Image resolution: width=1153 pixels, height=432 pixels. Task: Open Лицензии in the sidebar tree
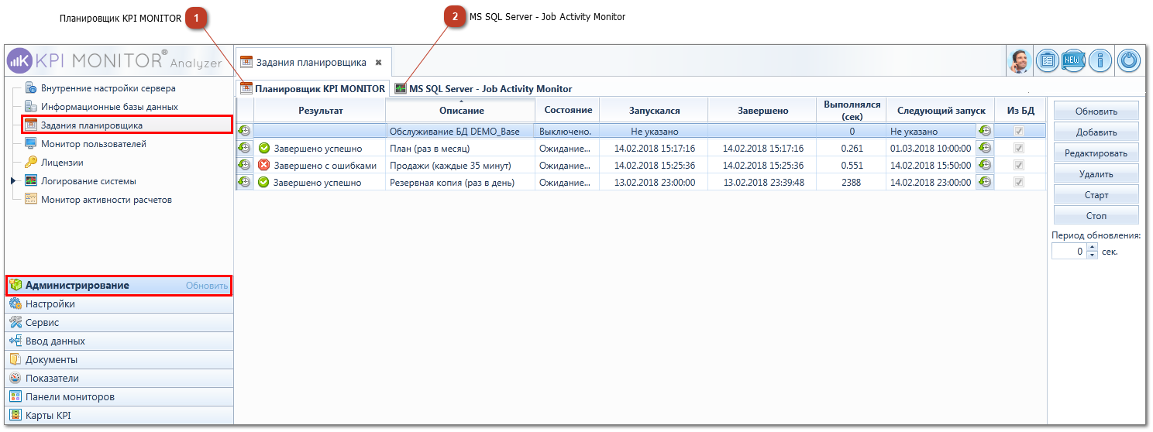pyautogui.click(x=62, y=162)
